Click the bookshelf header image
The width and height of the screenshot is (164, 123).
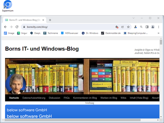coord(82,76)
